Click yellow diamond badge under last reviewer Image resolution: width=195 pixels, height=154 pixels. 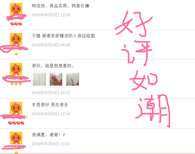(x=16, y=153)
